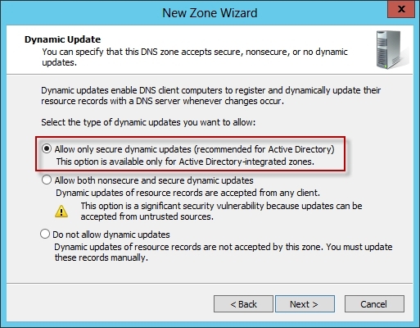The height and width of the screenshot is (328, 420).
Task: Click 'Select the type of dynamic updates' prompt
Action: 148,122
